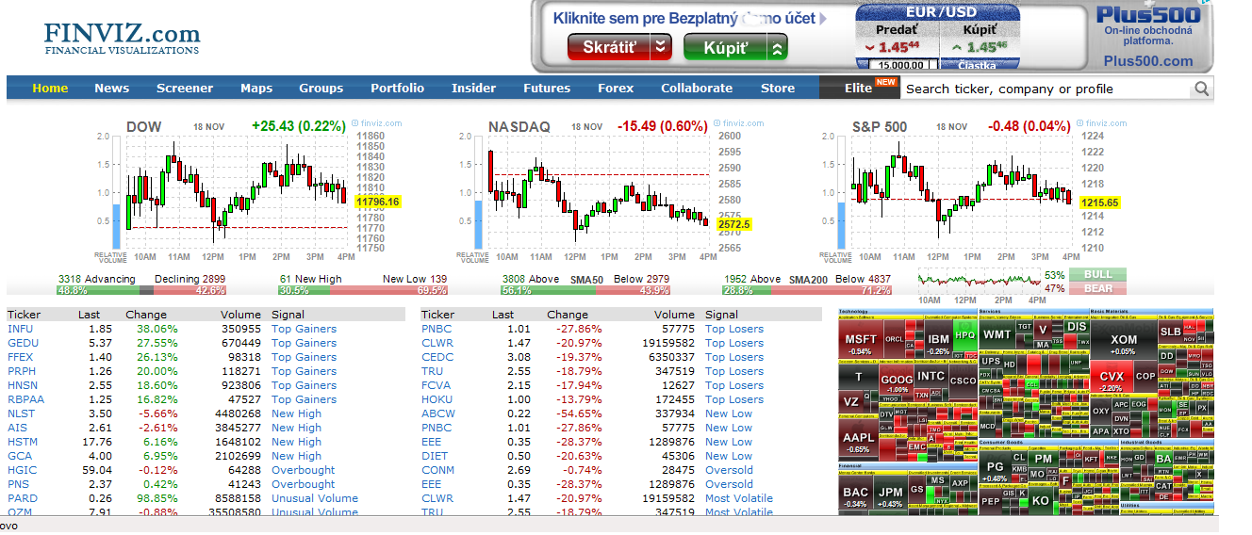Open the Futures page
Viewport: 1252px width, 535px height.
pyautogui.click(x=547, y=88)
